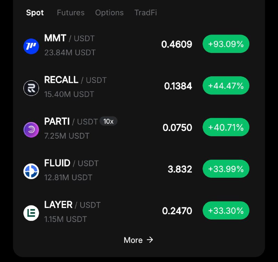Open LAYER 1.15M USDT volume row
Screen dimensions: 278x262
point(66,219)
